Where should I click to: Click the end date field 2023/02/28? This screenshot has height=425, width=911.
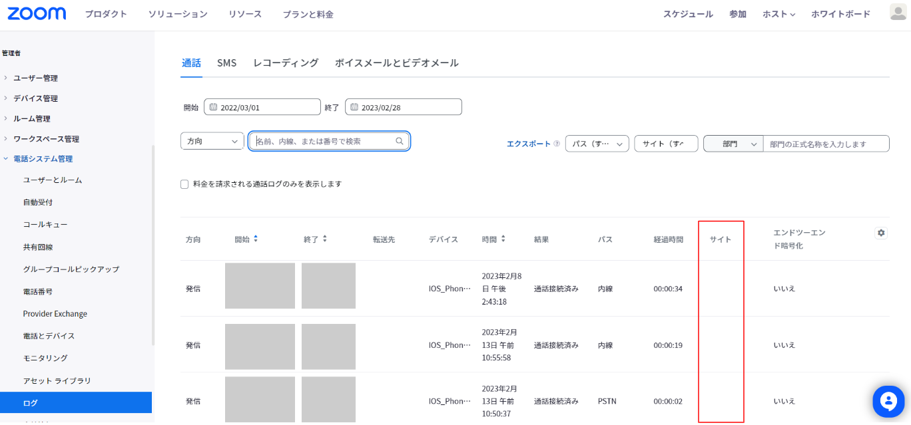tap(404, 107)
